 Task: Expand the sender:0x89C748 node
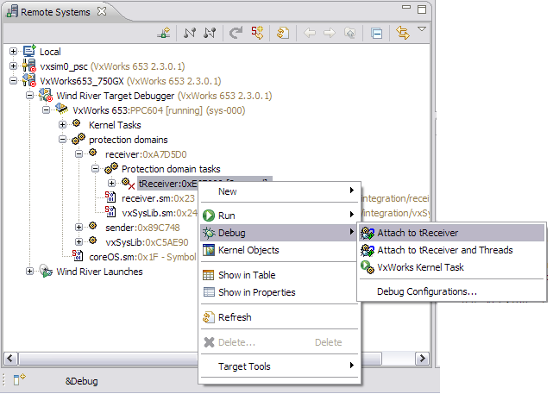pyautogui.click(x=79, y=228)
